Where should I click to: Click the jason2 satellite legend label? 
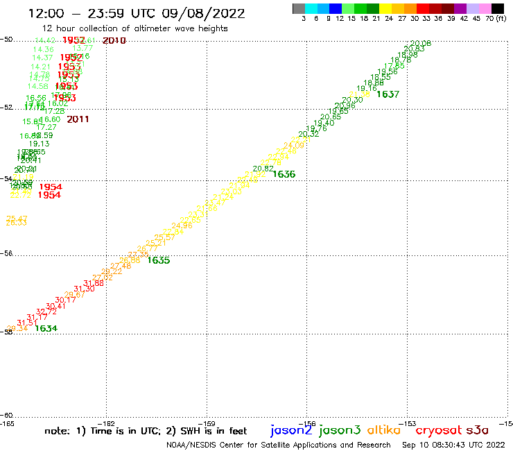pos(291,430)
